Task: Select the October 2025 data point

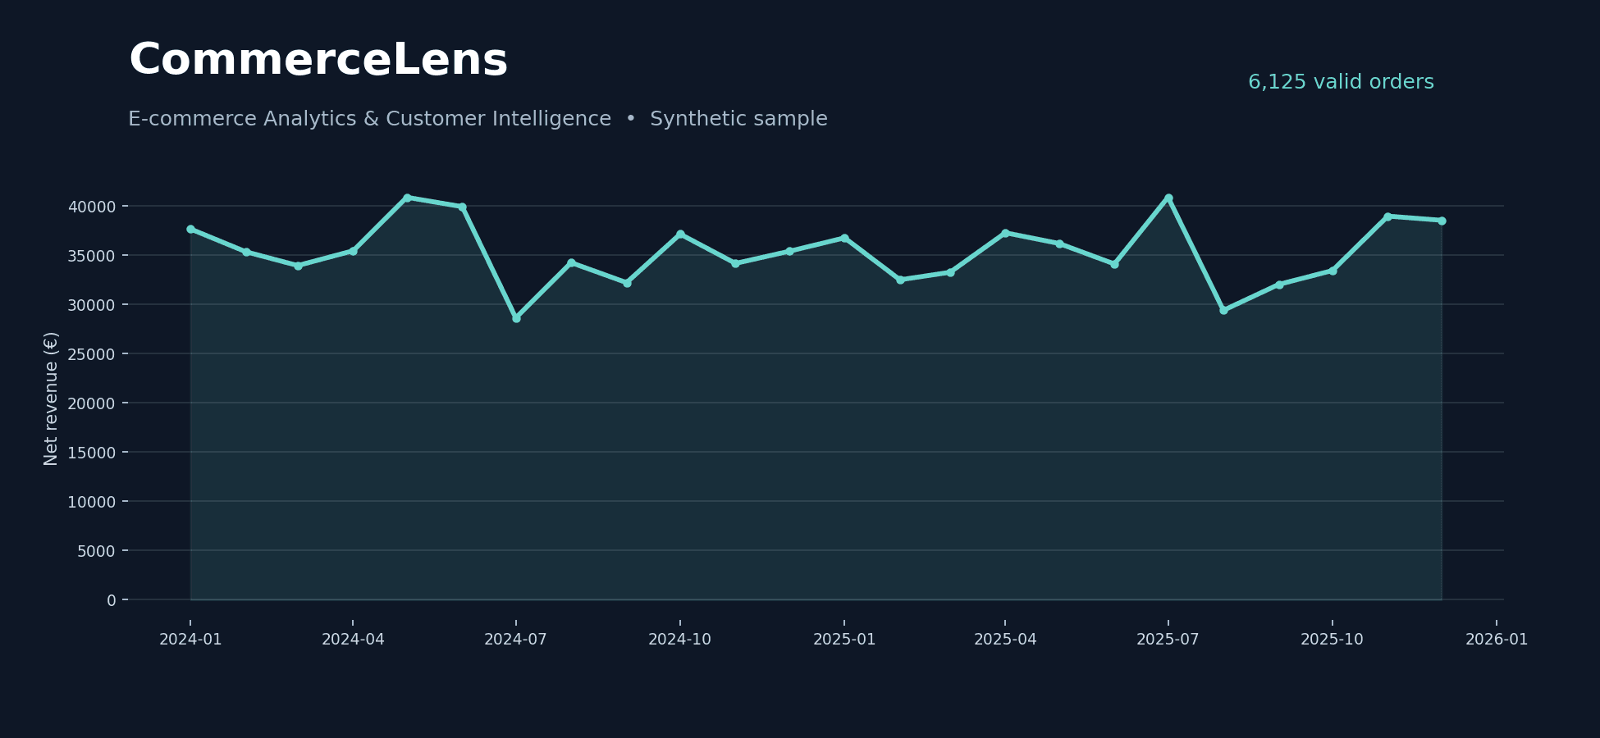Action: 1333,271
